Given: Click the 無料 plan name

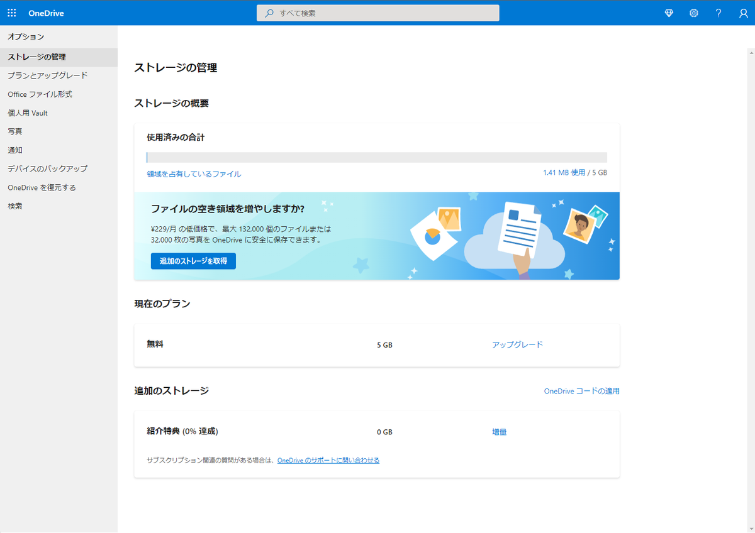Looking at the screenshot, I should coord(155,344).
